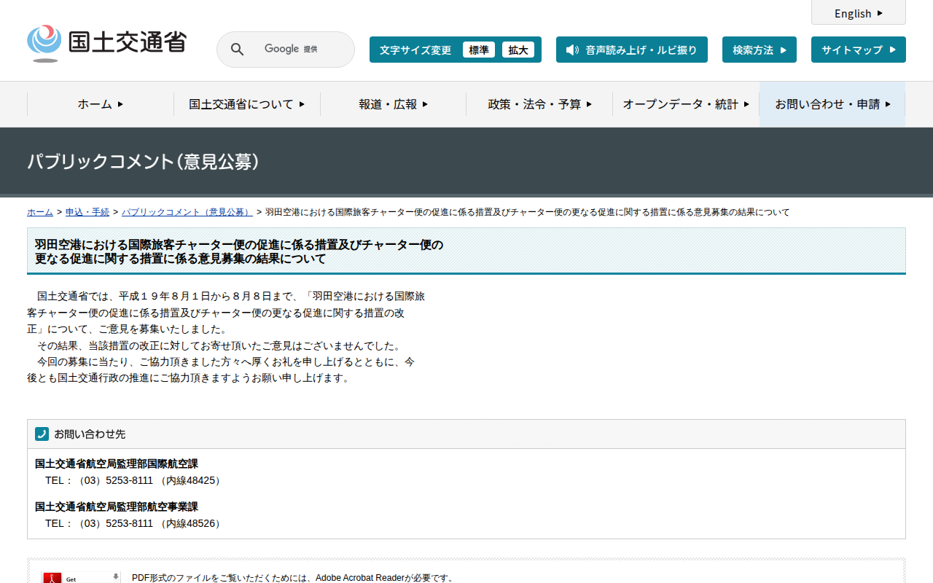The height and width of the screenshot is (583, 933).
Task: Open the 検索方法 page
Action: pos(760,50)
